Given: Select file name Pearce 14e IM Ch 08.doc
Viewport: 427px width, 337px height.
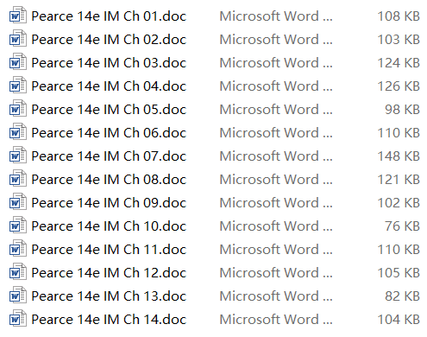Looking at the screenshot, I should (x=109, y=180).
